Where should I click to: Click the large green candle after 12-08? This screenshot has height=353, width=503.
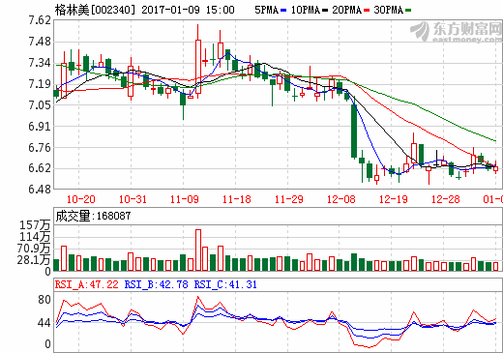click(x=354, y=131)
